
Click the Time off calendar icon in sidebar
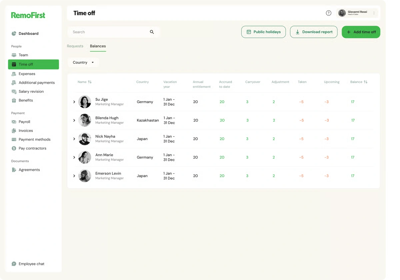point(14,64)
